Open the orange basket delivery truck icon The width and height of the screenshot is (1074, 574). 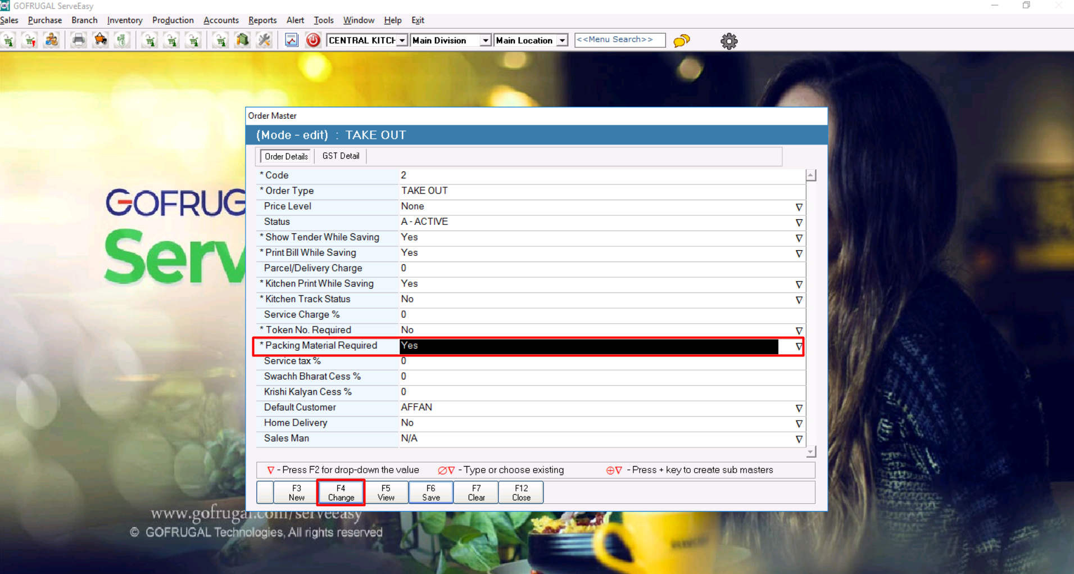101,40
